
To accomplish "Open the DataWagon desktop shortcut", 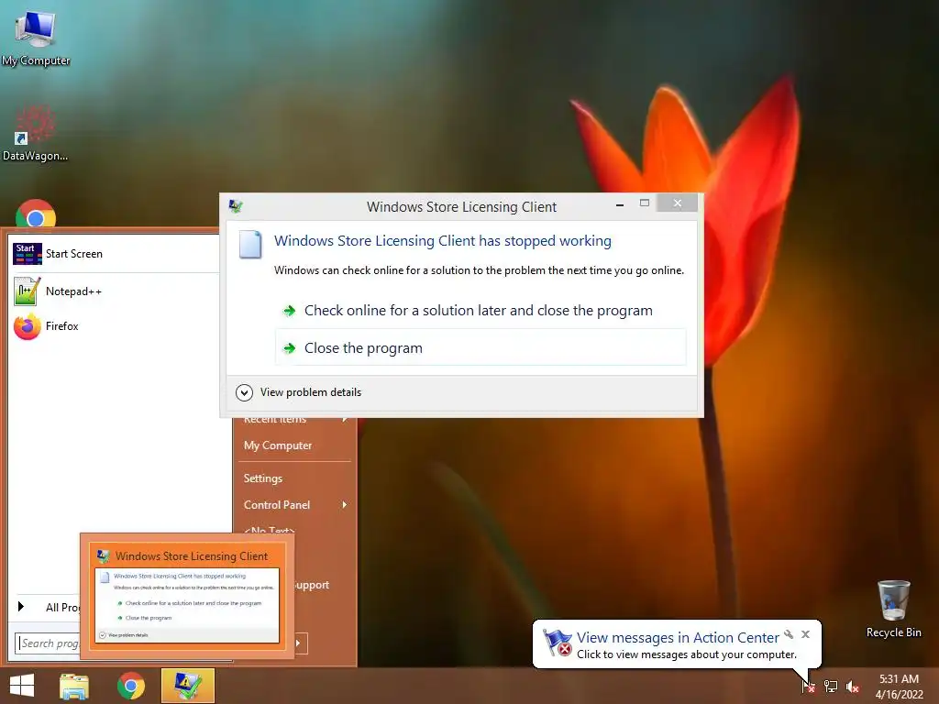I will point(35,134).
